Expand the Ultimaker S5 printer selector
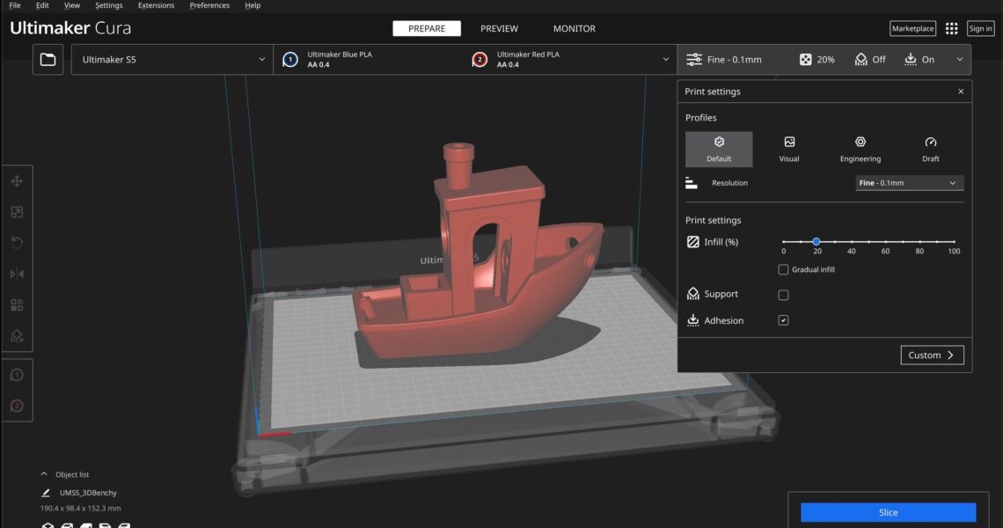This screenshot has width=1003, height=528. point(172,60)
